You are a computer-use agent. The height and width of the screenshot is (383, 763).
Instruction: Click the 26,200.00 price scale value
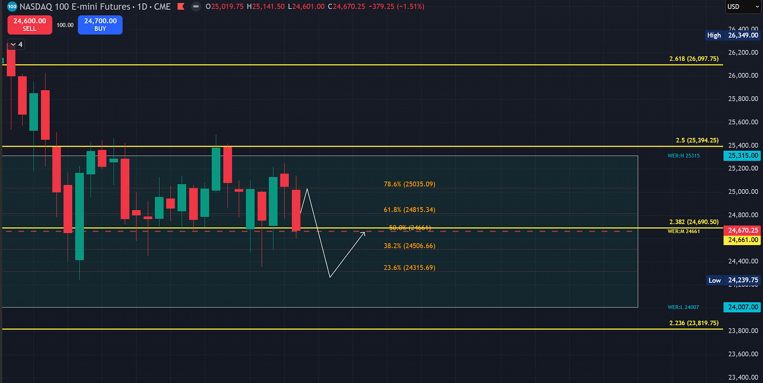pyautogui.click(x=742, y=52)
